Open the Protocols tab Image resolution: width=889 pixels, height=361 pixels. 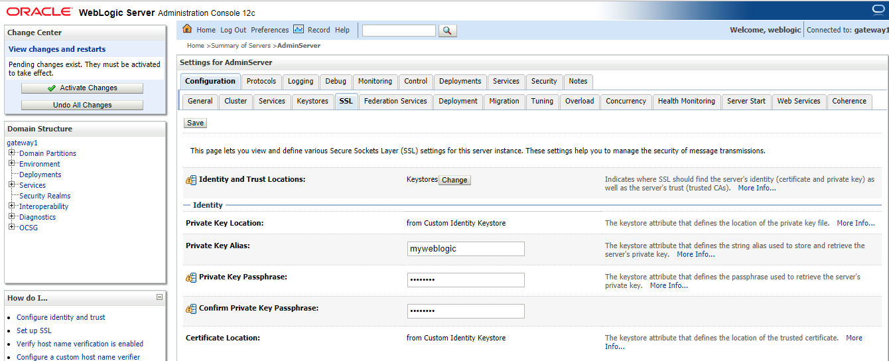click(x=261, y=81)
